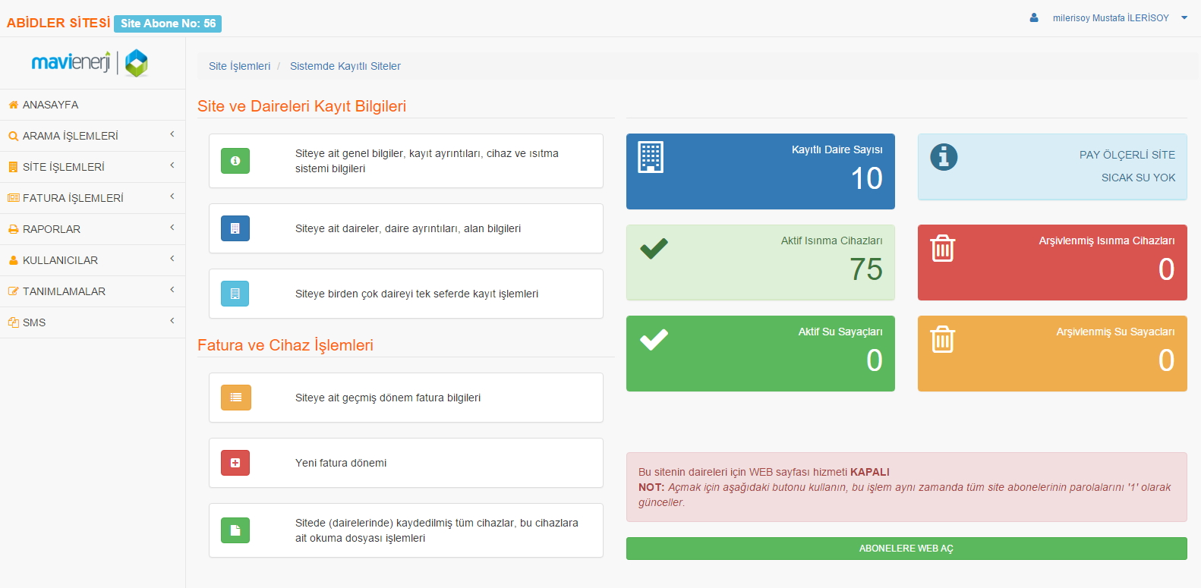Screen dimensions: 1201x588
Task: Click the SICAK SU YOK text
Action: click(x=1138, y=178)
